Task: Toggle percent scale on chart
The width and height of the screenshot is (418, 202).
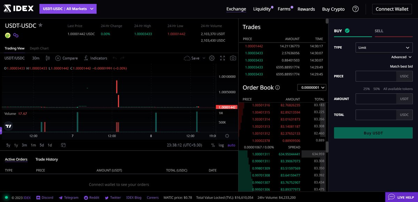Action: point(213,145)
